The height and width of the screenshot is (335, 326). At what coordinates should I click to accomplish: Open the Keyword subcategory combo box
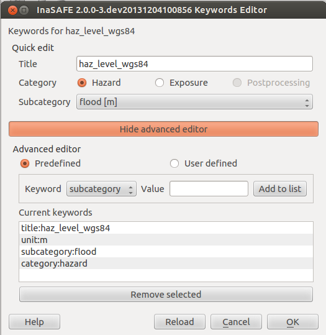[101, 189]
